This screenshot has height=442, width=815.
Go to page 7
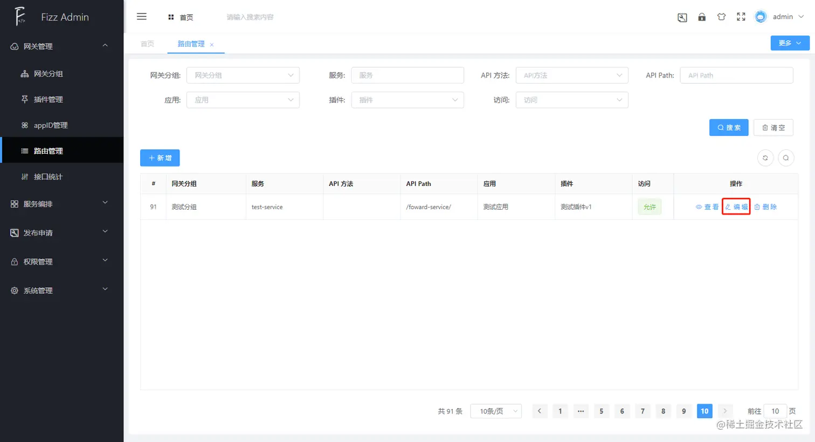(643, 411)
